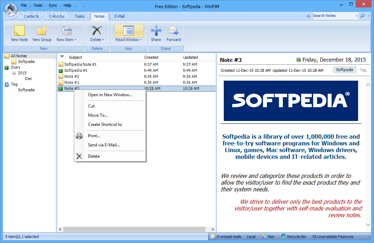
Task: Click the All Notes folder icon
Action: 7,56
